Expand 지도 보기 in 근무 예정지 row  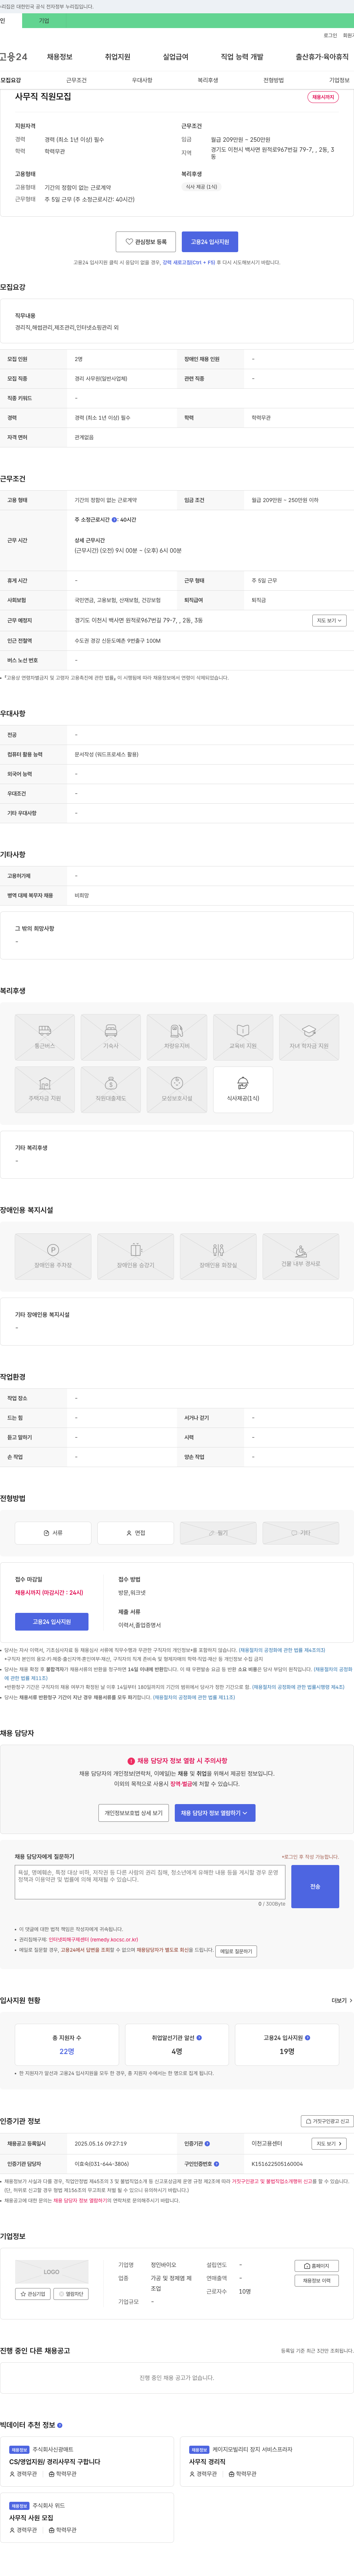[x=329, y=621]
